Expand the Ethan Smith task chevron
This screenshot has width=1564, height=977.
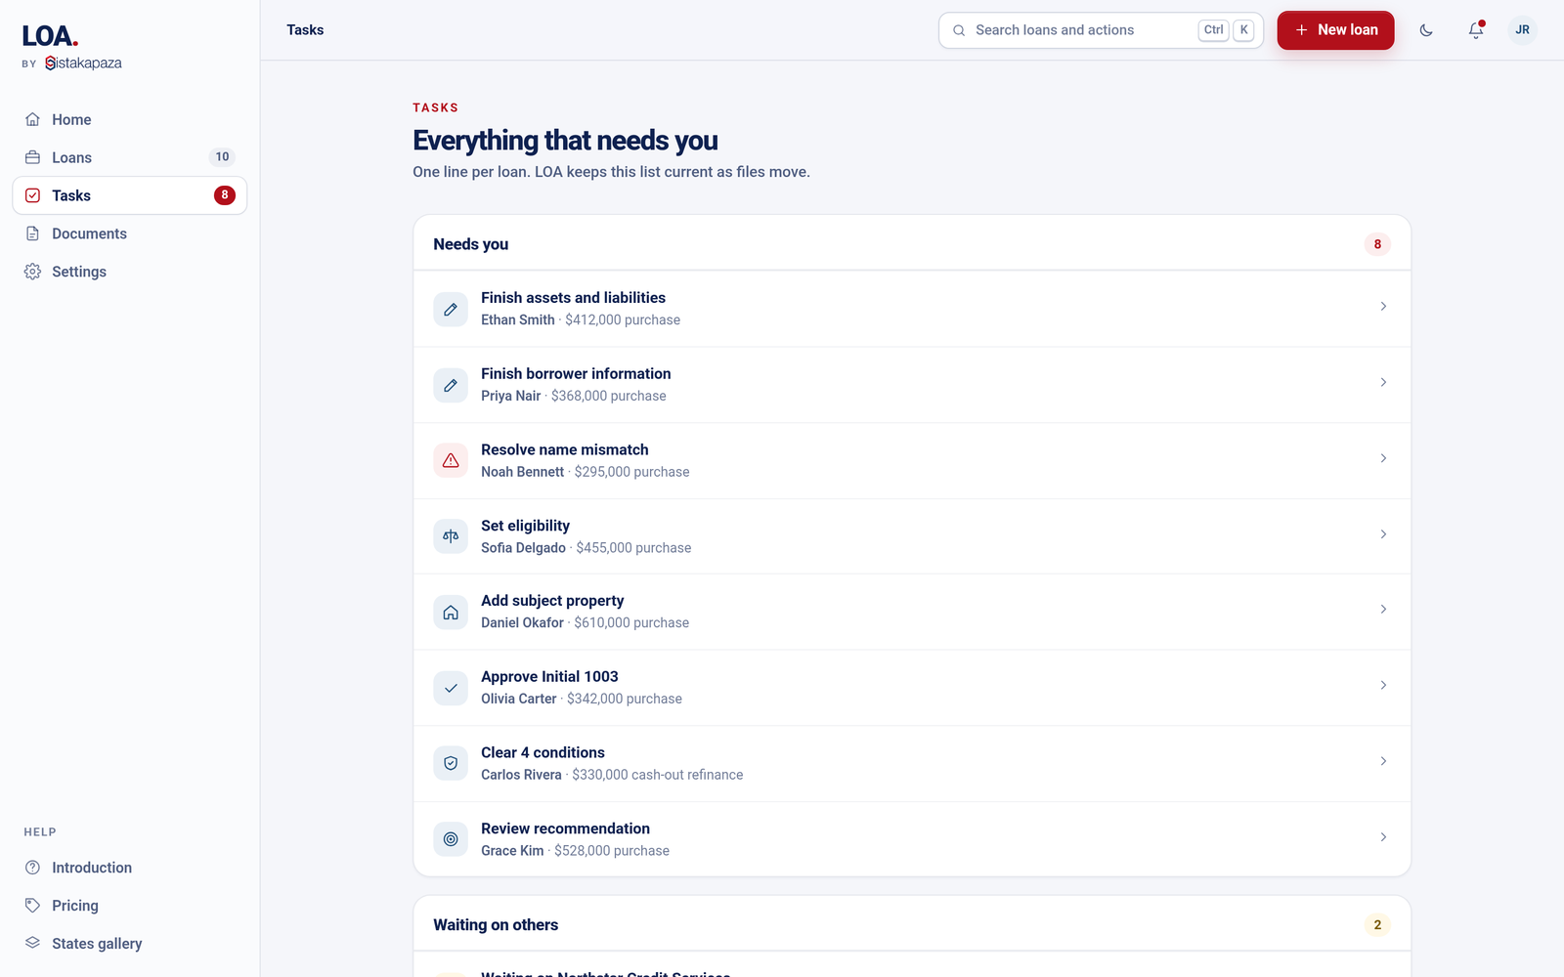[1383, 307]
